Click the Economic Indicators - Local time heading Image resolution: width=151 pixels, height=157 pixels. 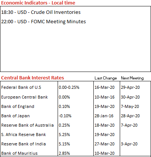38,3
